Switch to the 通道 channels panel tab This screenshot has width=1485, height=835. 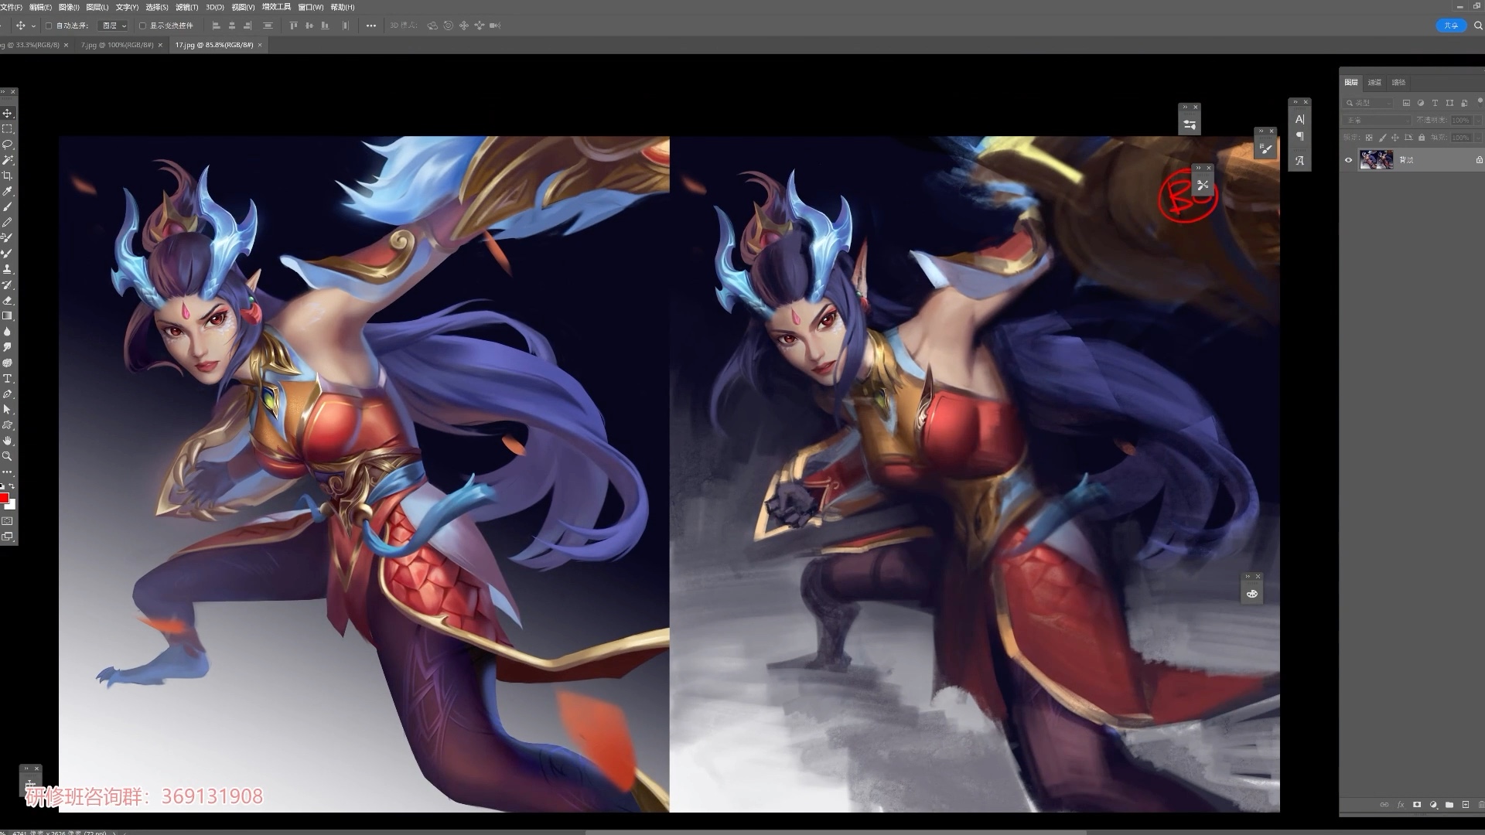1374,83
